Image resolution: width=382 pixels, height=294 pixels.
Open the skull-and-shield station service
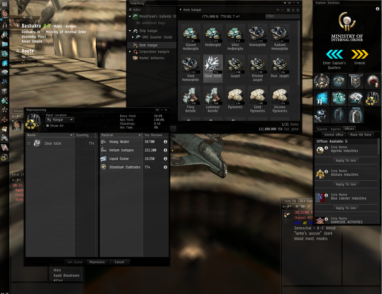[356, 81]
